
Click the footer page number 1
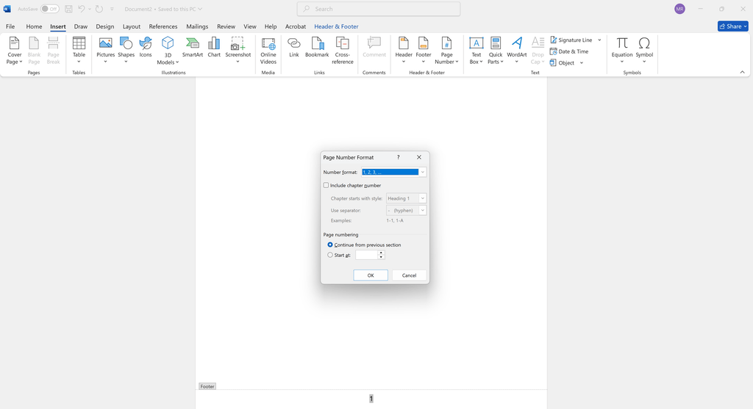(371, 399)
